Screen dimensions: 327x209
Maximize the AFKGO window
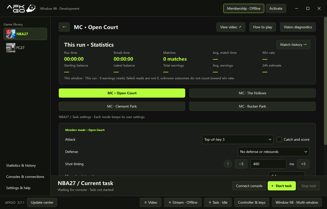pyautogui.click(x=308, y=8)
